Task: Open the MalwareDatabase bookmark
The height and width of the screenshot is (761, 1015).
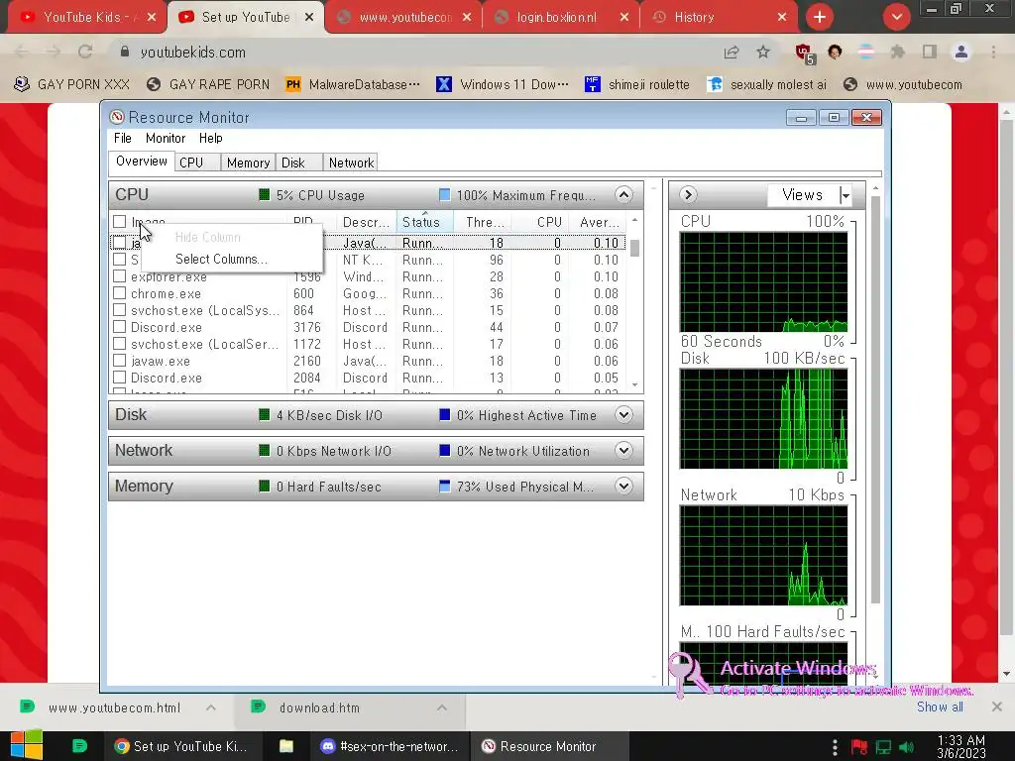Action: pos(353,84)
